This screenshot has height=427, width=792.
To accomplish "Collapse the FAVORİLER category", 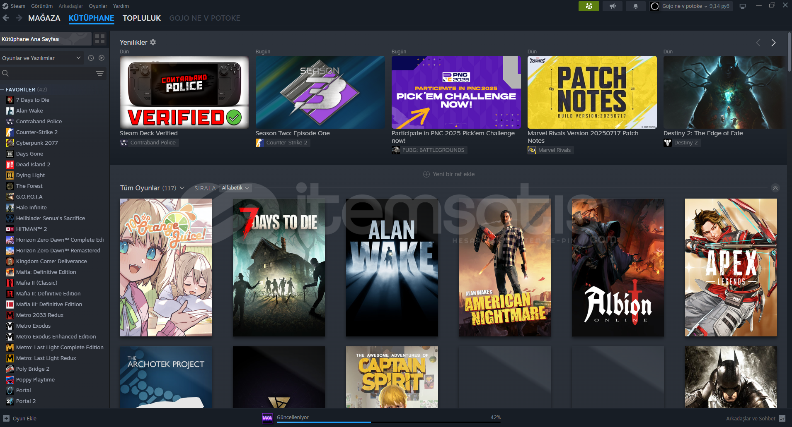I will coord(2,89).
